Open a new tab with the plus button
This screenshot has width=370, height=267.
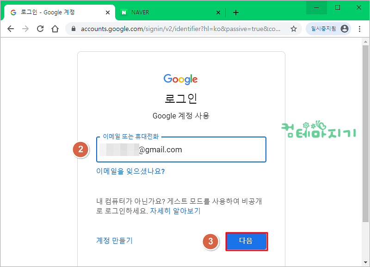click(236, 12)
